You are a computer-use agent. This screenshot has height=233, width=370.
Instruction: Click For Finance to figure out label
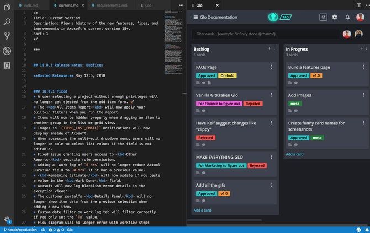point(219,104)
